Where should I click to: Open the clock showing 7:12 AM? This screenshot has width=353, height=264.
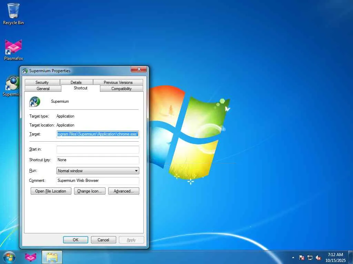[335, 257]
